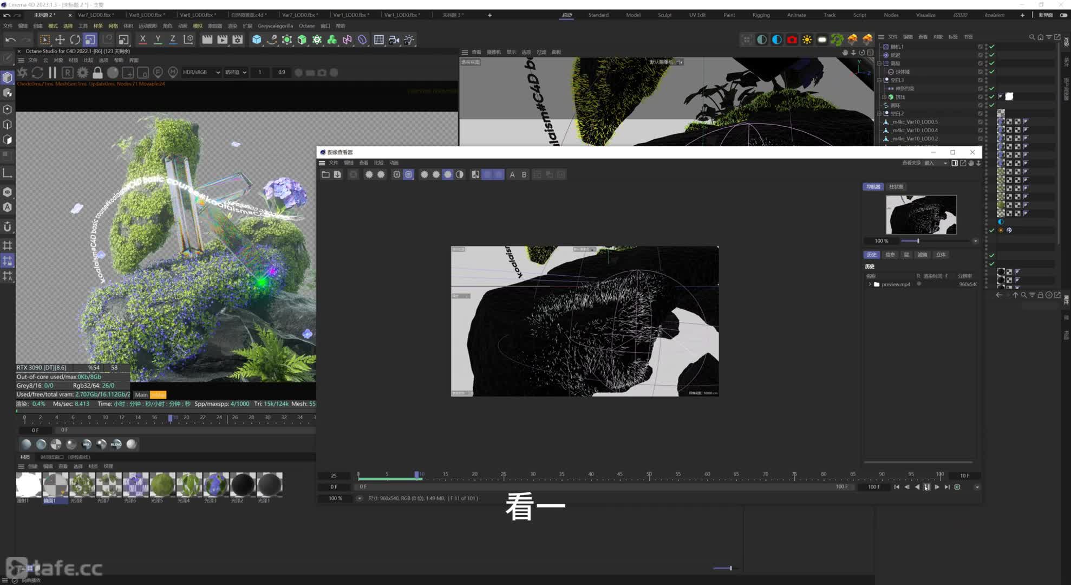
Task: Select the black 光泽1 material swatch
Action: (x=269, y=485)
